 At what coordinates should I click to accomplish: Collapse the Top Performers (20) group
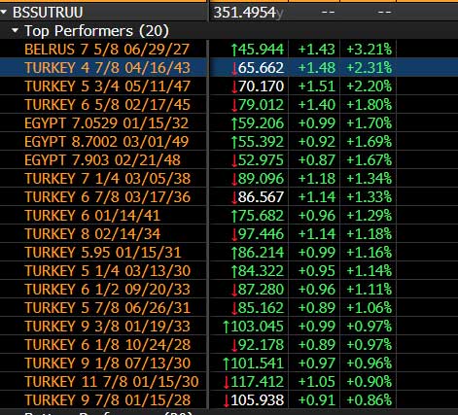15,31
